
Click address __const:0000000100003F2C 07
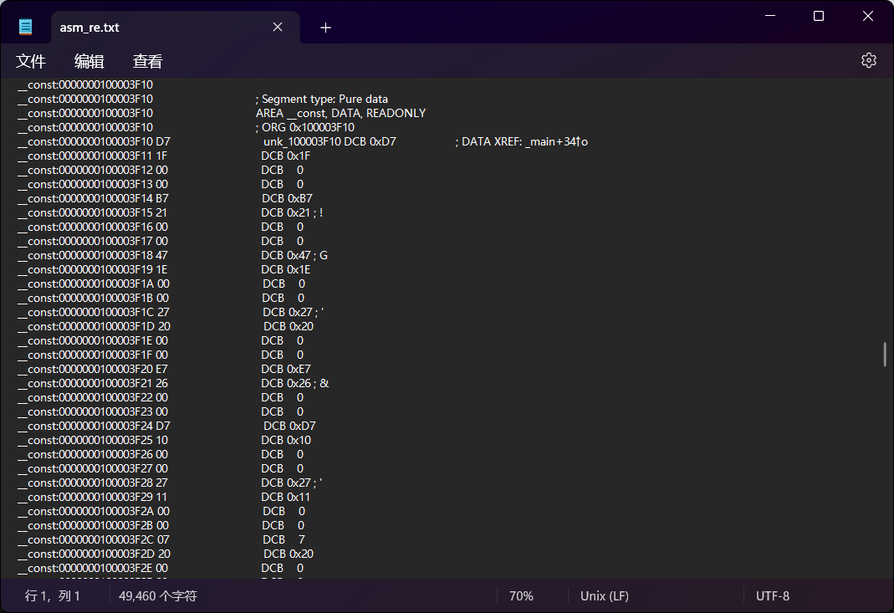(x=94, y=539)
